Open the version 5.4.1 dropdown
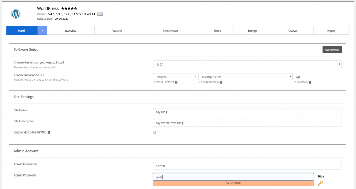 [x=247, y=64]
